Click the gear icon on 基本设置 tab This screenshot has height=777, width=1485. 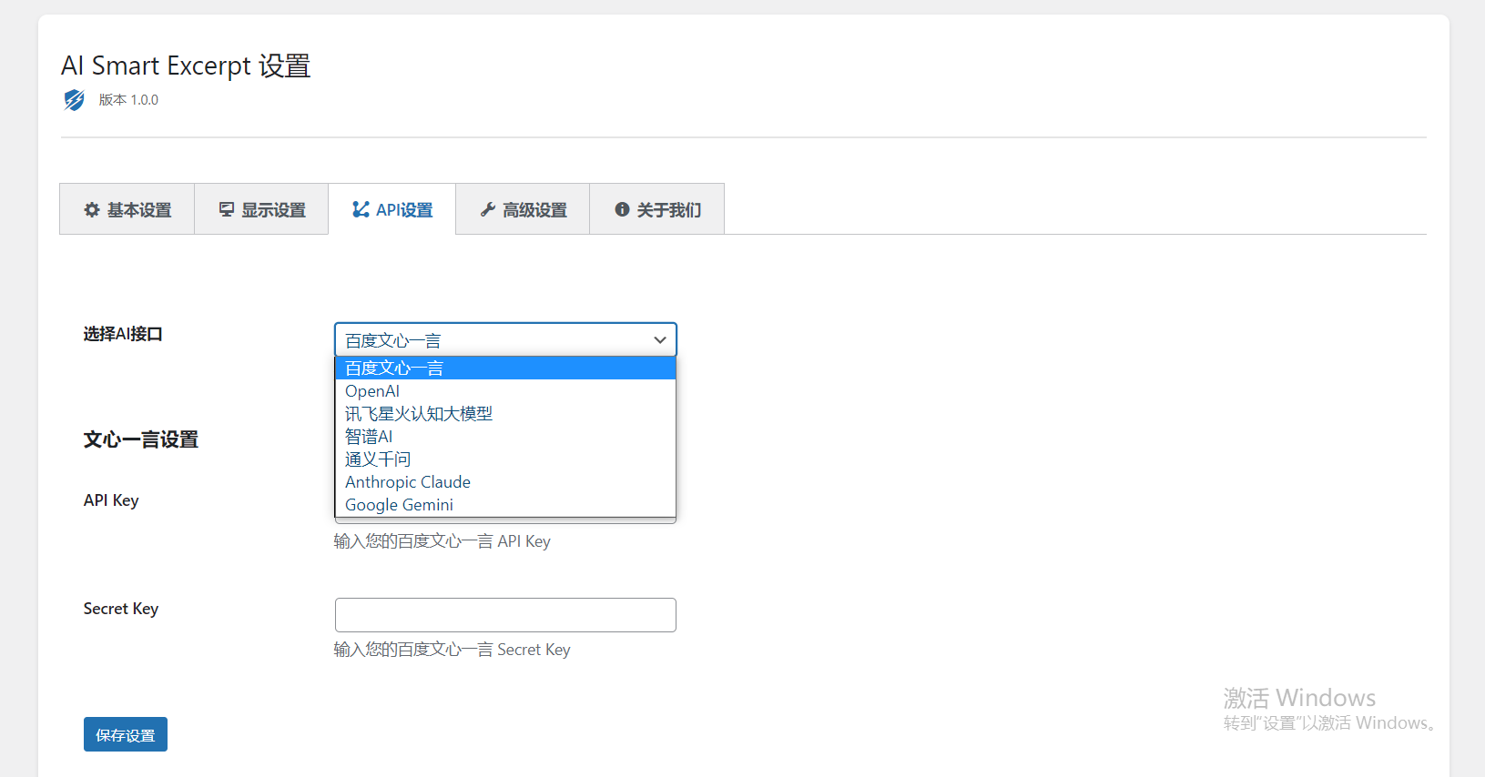click(x=92, y=210)
